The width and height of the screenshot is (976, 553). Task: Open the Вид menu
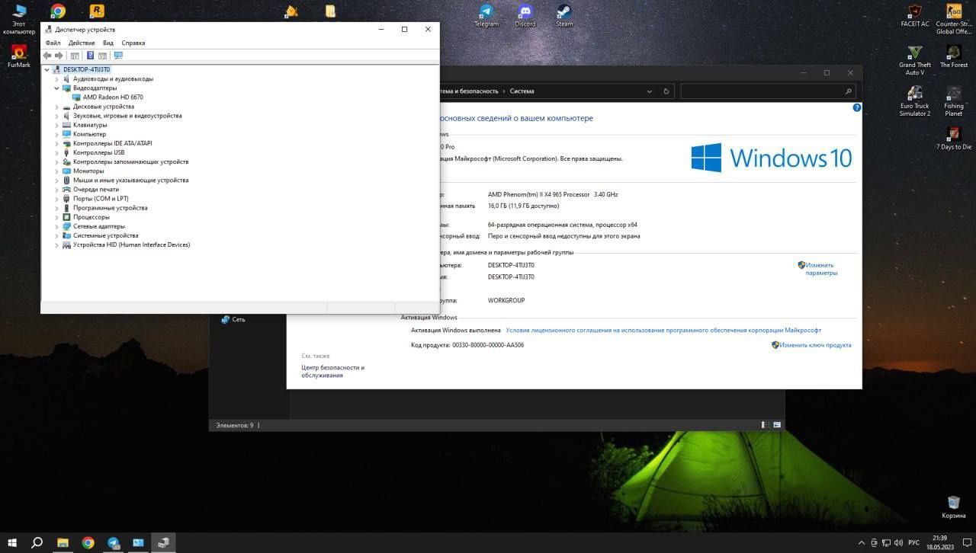coord(108,43)
